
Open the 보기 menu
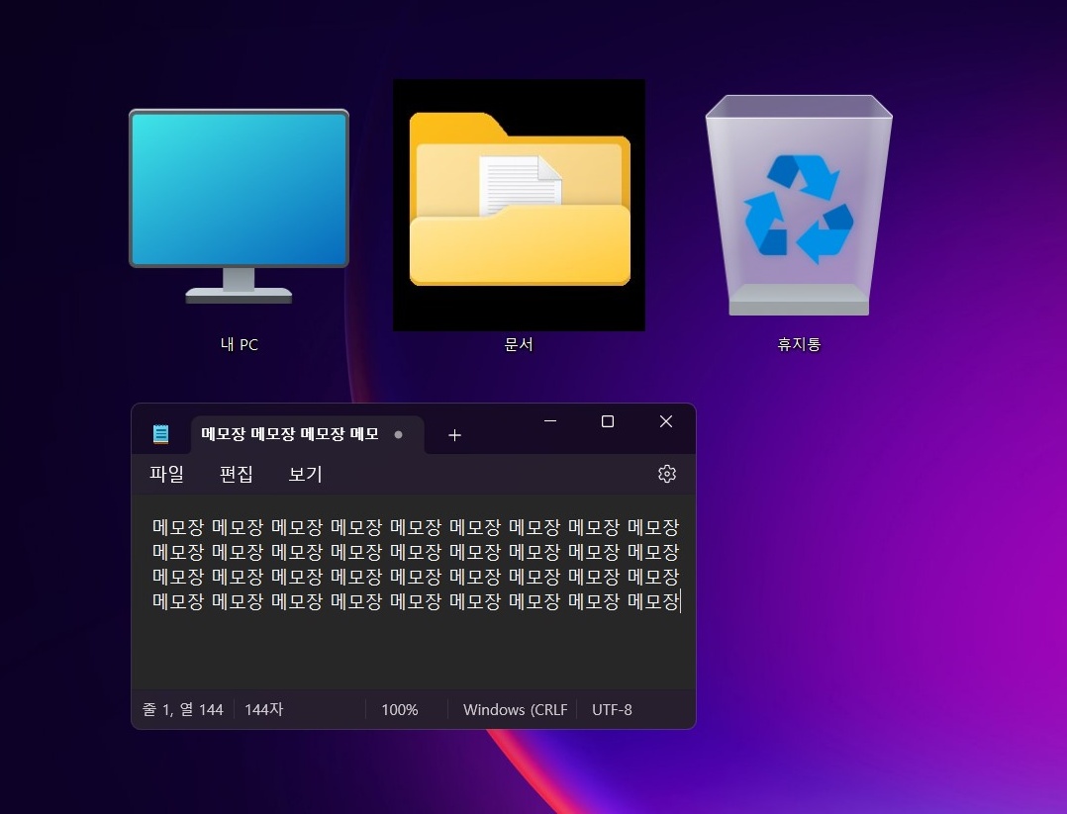click(305, 474)
